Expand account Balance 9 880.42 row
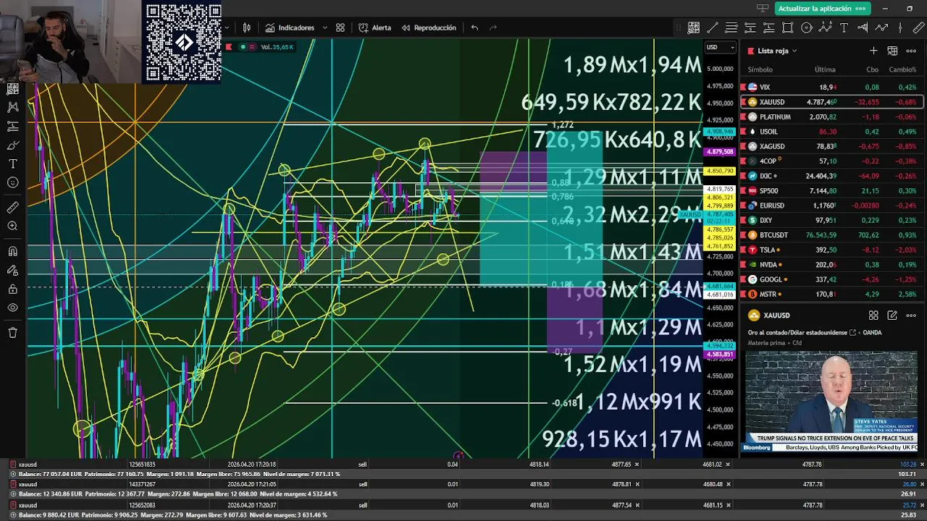Image resolution: width=927 pixels, height=521 pixels. [x=12, y=514]
